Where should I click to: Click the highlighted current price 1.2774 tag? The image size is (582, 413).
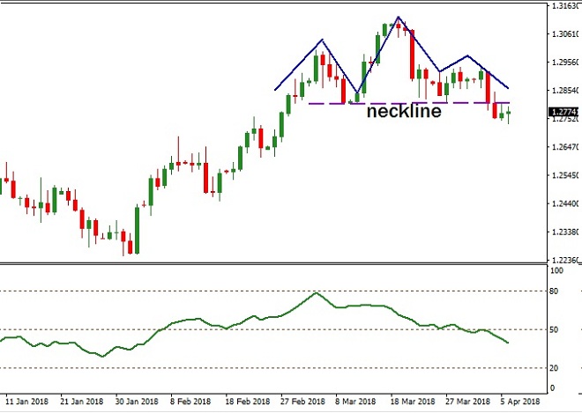565,112
